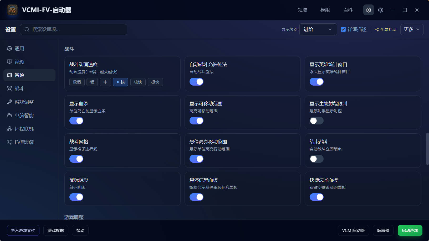Set battle animation speed to 中
429x241 pixels.
105,82
